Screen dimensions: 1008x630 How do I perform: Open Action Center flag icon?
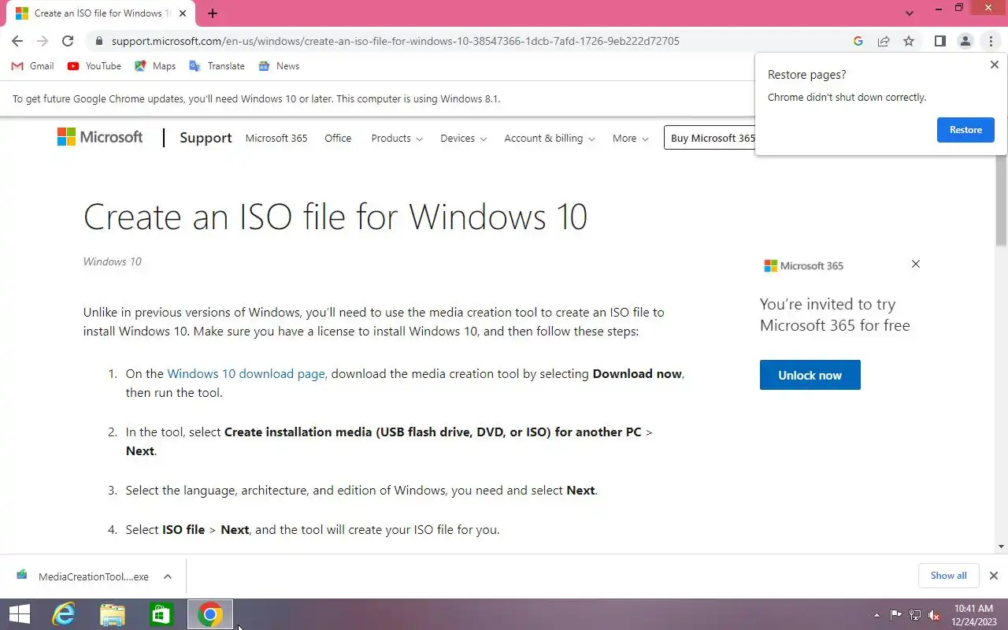[x=896, y=615]
